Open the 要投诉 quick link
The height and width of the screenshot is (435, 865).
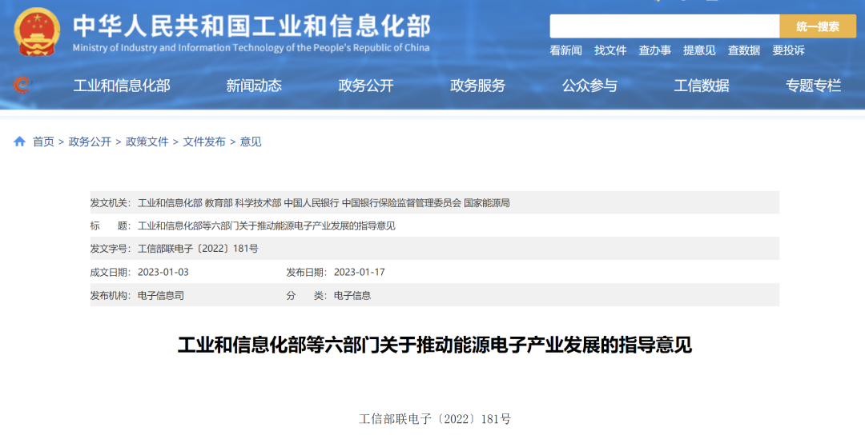click(x=788, y=50)
